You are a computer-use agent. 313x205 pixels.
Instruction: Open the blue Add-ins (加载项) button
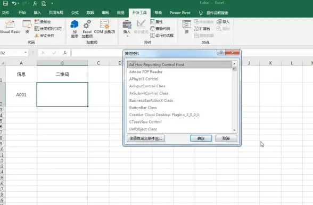click(x=75, y=29)
